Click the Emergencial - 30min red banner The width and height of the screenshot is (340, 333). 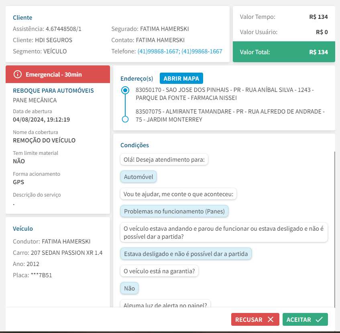(x=58, y=74)
